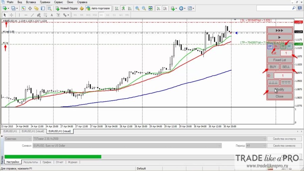Toggle the TP option on trading panel
This screenshot has width=304, height=171.
pos(283,46)
